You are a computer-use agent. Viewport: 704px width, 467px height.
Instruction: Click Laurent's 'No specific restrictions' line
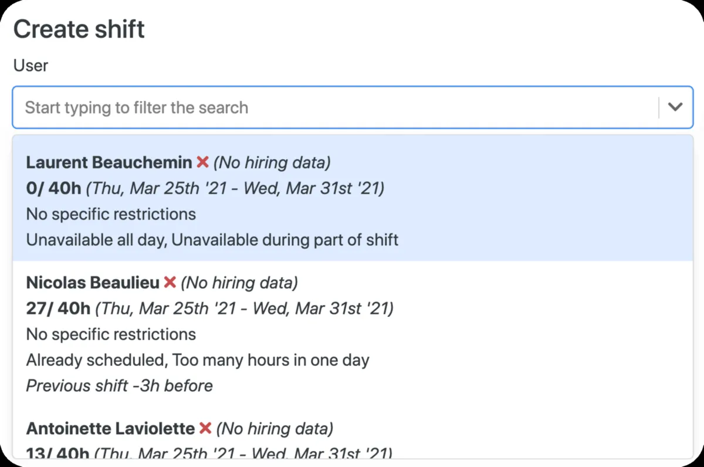pyautogui.click(x=111, y=214)
